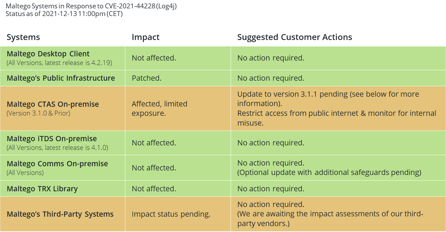The height and width of the screenshot is (232, 446).
Task: Click Maltego's Public Infrastructure system name
Action: pyautogui.click(x=61, y=78)
